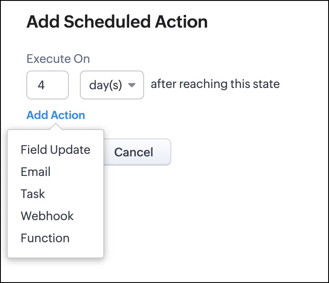
Task: Click the arrow beside day(s)
Action: point(132,85)
